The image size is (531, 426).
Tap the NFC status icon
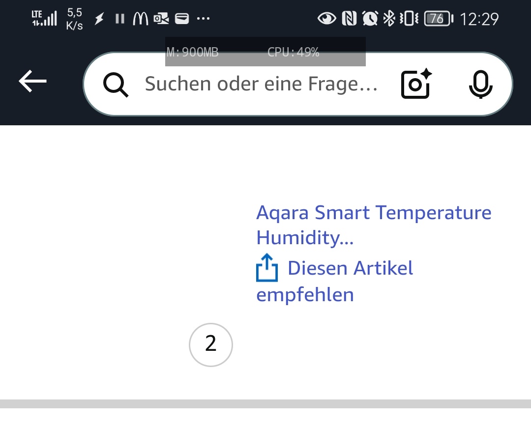click(x=349, y=18)
